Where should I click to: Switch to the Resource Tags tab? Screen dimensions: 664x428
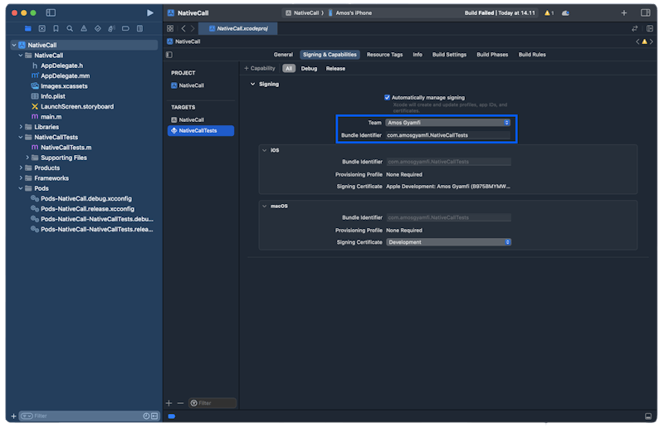(384, 55)
